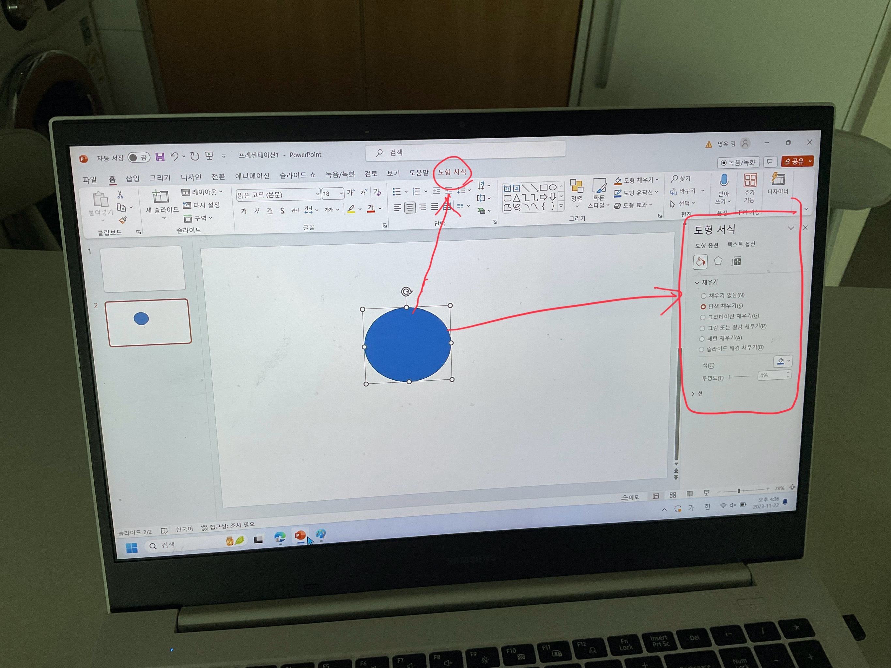Open the Shape Format ribbon tab
This screenshot has width=891, height=668.
[x=452, y=172]
